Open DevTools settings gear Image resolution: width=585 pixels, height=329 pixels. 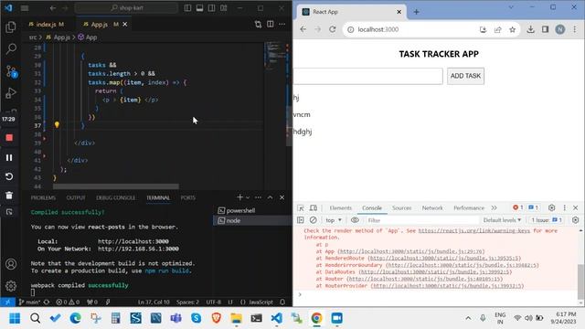point(551,207)
